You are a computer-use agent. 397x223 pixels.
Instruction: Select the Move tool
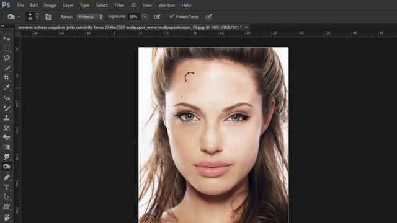coord(7,38)
